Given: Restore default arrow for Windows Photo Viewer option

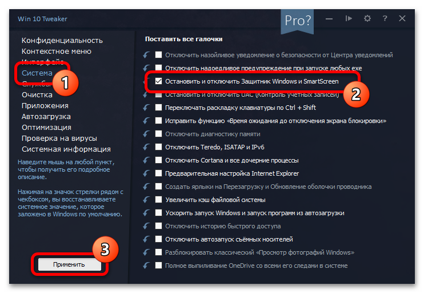Looking at the screenshot, I should (146, 252).
